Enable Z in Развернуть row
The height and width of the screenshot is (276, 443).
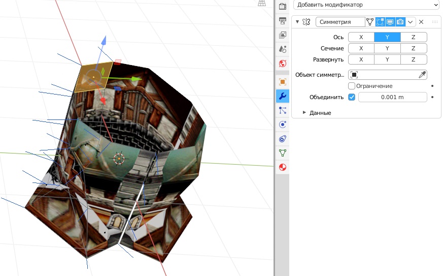(414, 59)
